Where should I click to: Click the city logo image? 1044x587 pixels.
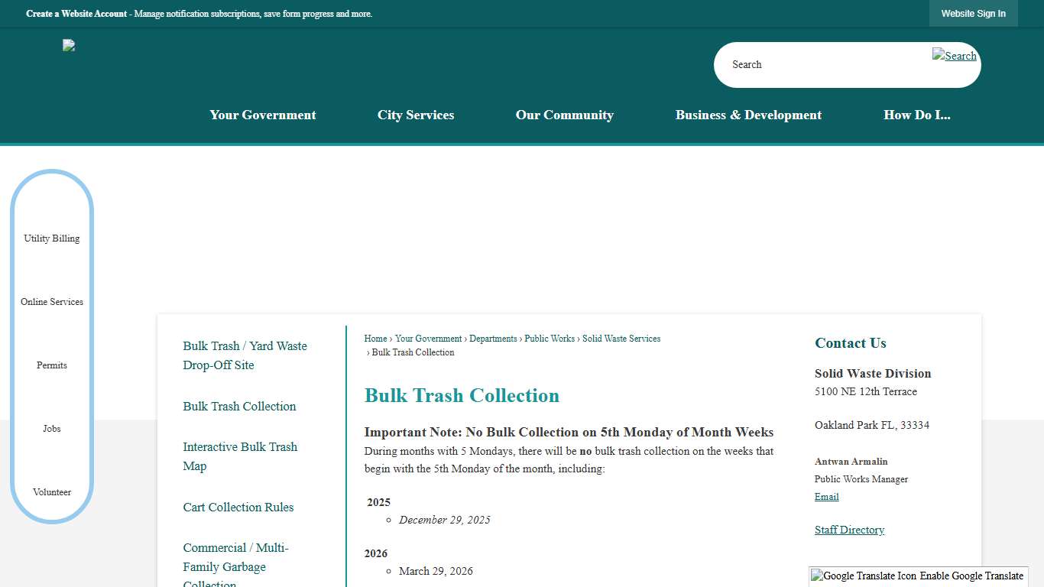point(68,44)
